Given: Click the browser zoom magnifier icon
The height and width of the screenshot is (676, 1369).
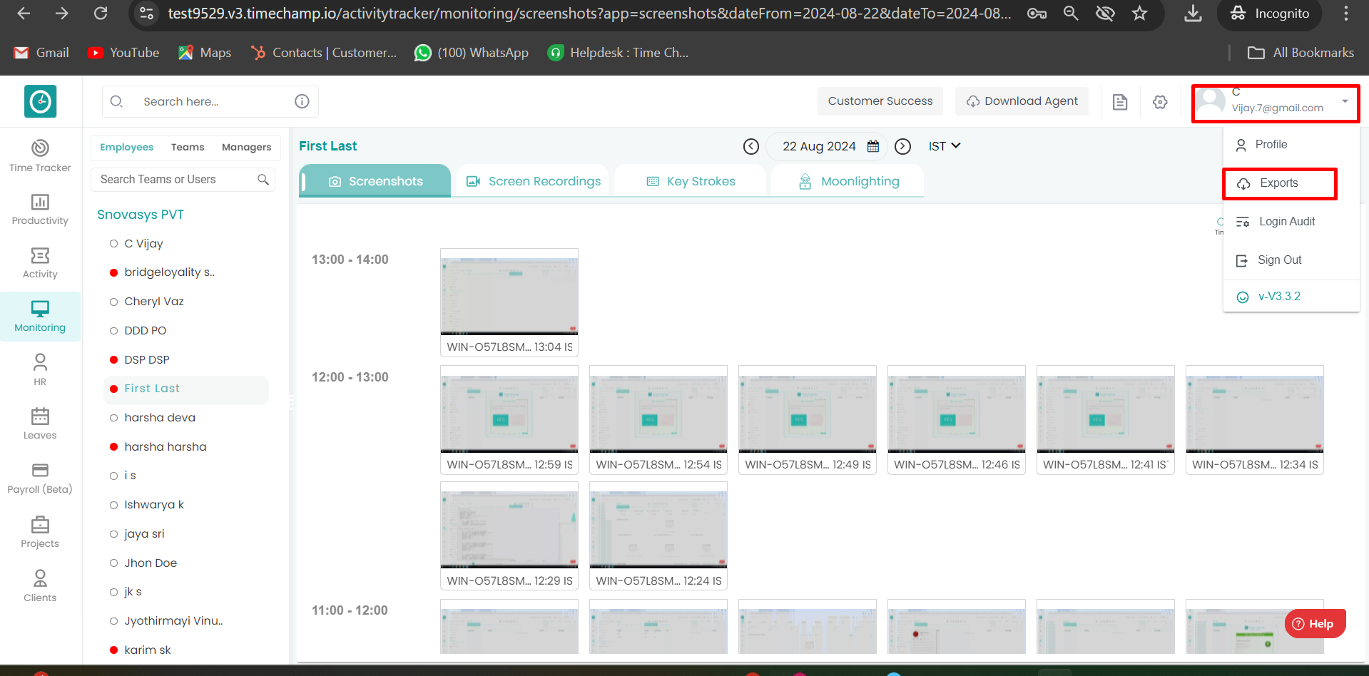Looking at the screenshot, I should click(x=1071, y=13).
